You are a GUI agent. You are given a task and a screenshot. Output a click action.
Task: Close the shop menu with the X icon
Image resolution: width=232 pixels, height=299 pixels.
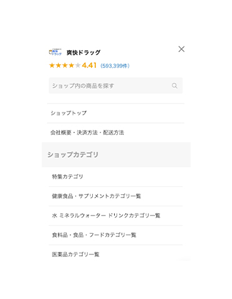tap(181, 49)
